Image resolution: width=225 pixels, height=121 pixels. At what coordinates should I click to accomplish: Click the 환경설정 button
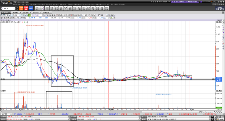[112, 15]
